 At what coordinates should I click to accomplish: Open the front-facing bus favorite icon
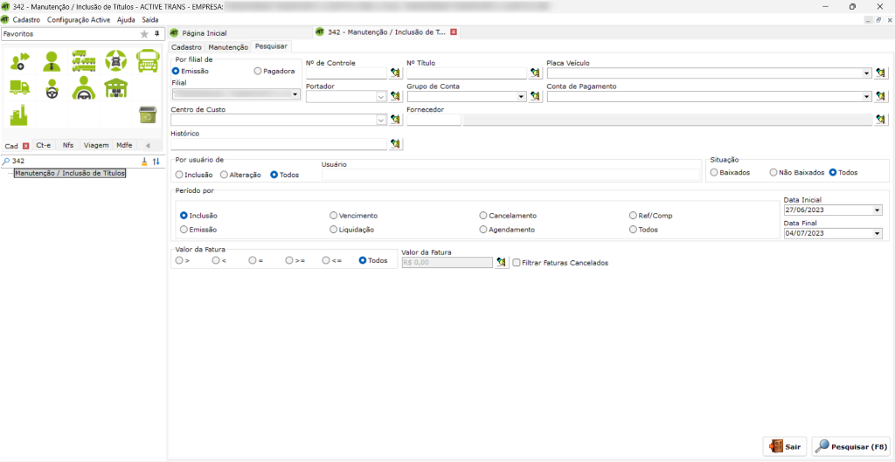[x=148, y=61]
